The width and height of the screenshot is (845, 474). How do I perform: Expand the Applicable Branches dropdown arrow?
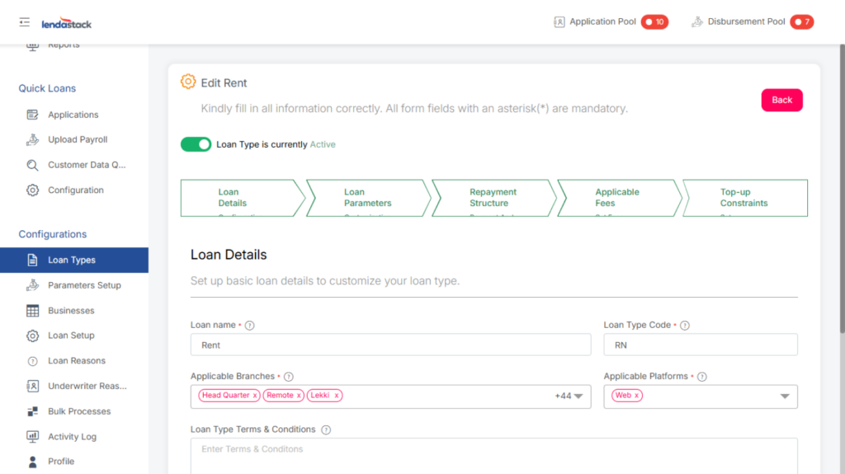pos(578,397)
